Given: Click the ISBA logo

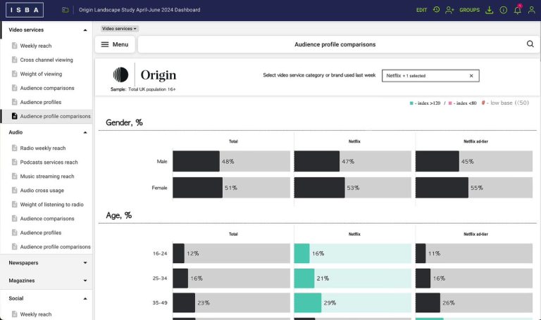Looking at the screenshot, I should pos(25,10).
